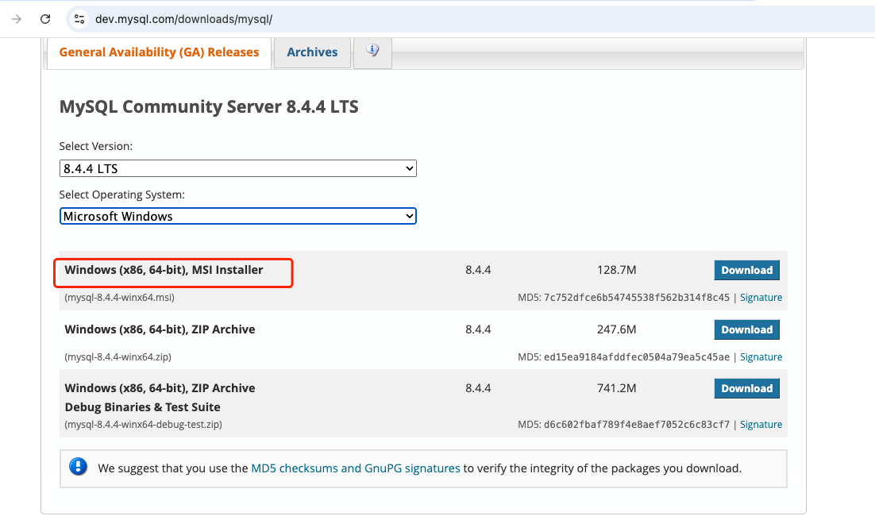
Task: Click Windows (x86, 64-bit), MSI Installer title
Action: click(164, 270)
